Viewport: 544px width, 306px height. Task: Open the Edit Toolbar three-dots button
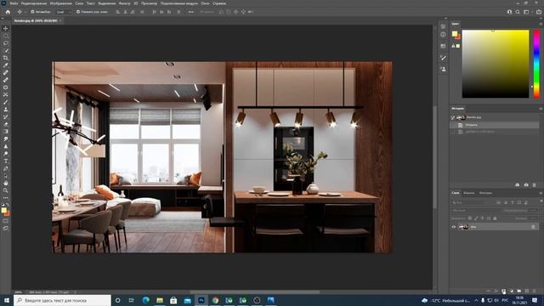point(6,197)
